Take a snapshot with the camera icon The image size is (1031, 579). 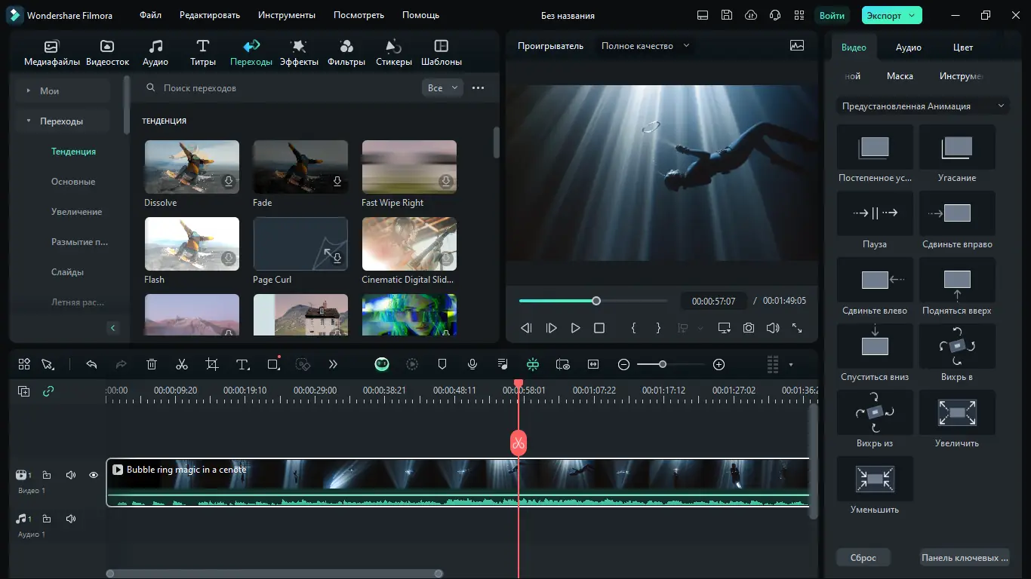coord(748,328)
